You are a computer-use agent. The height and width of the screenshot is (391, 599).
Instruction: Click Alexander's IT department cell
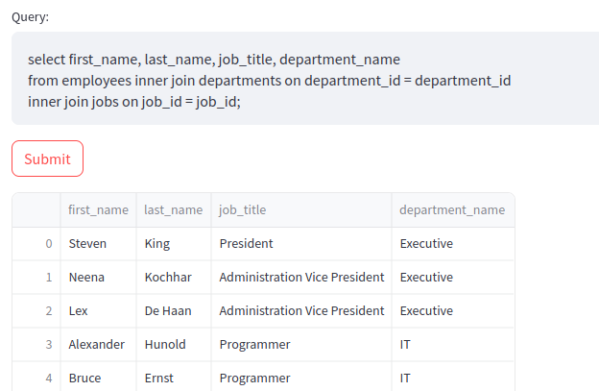pos(453,345)
